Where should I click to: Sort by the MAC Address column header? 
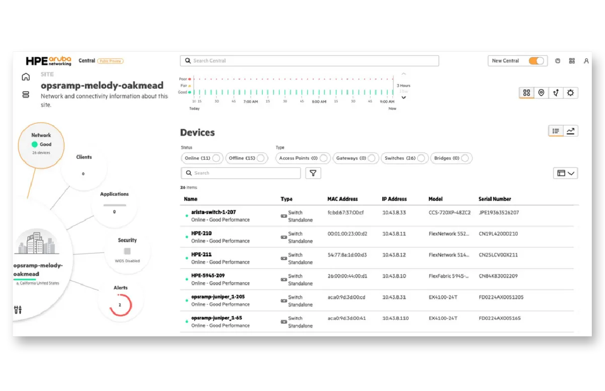[343, 199]
